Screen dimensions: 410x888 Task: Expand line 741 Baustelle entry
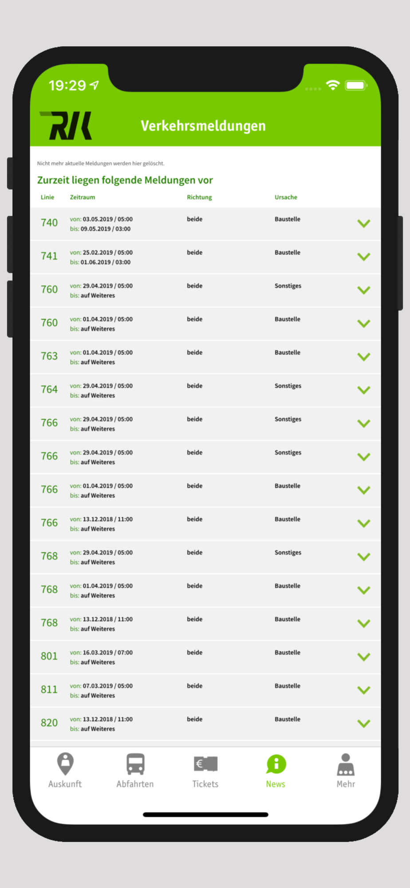click(x=363, y=257)
